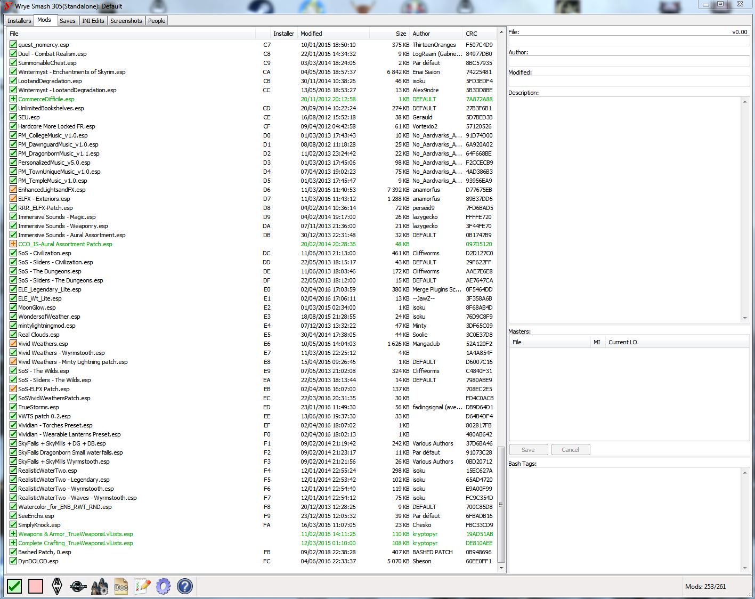Screen dimensions: 755x599
Task: Toggle ELFX - Exteriors.esp checkbox
Action: pos(13,199)
